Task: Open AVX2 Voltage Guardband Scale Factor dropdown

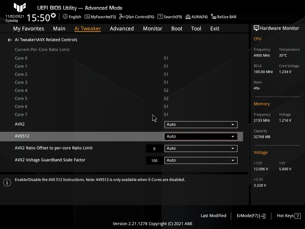Action: coord(201,160)
